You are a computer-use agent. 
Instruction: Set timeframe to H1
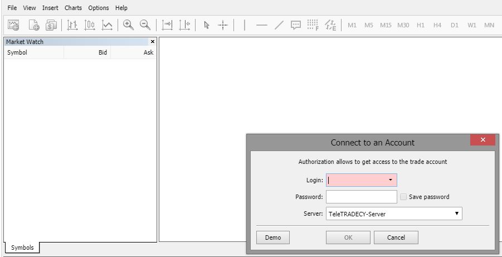421,25
